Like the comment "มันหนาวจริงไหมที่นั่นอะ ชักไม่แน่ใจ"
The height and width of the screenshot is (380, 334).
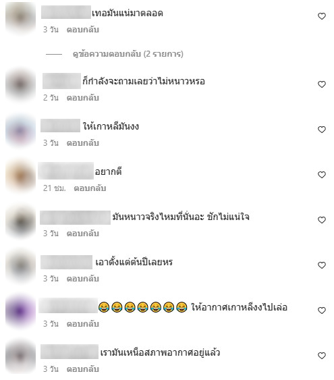322,220
